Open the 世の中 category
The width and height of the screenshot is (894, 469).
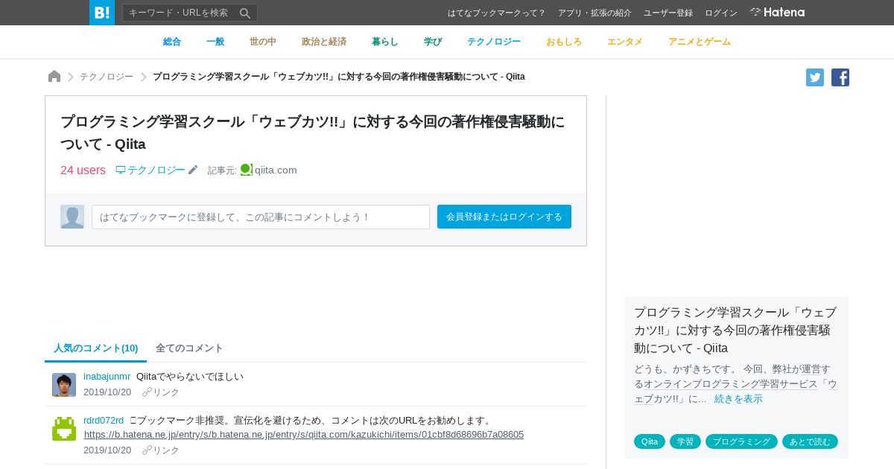pyautogui.click(x=263, y=42)
